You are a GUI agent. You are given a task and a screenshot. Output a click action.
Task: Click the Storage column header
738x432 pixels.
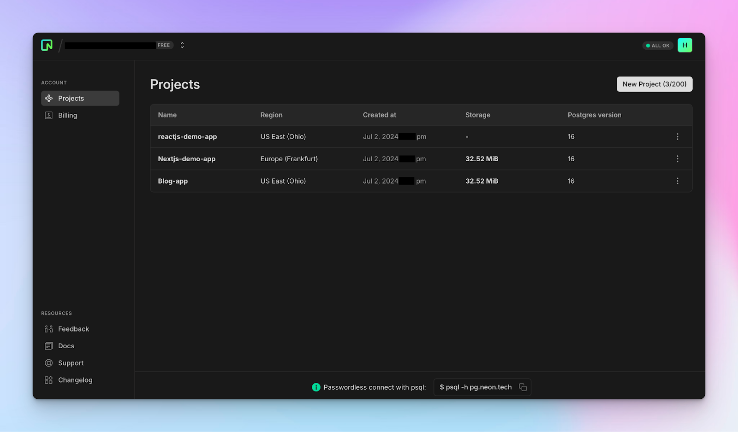point(478,115)
